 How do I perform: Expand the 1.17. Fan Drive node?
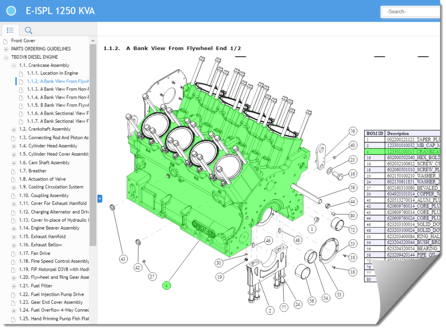click(x=14, y=253)
